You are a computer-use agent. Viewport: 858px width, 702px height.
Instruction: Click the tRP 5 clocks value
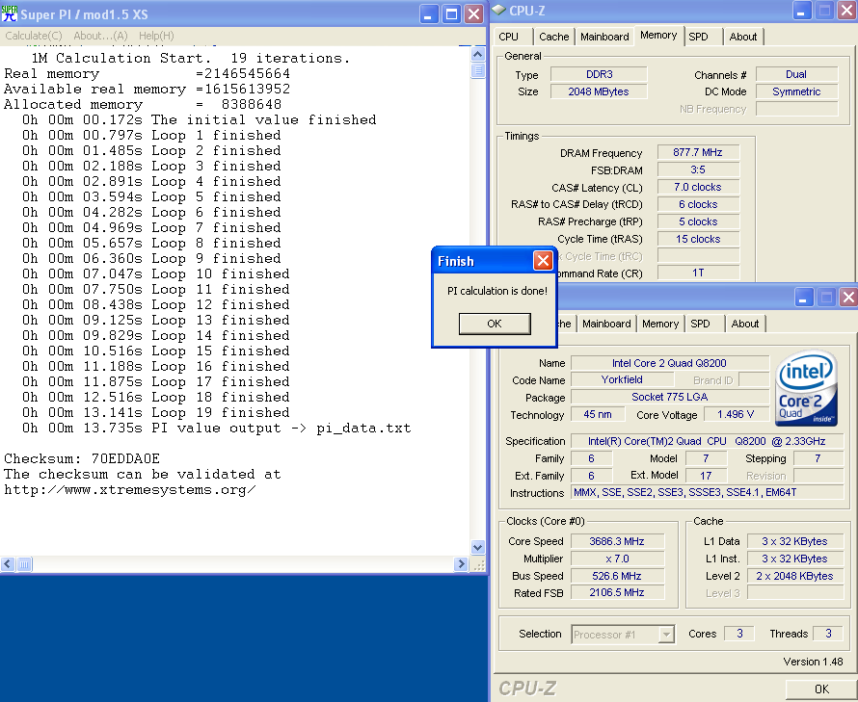pyautogui.click(x=698, y=221)
